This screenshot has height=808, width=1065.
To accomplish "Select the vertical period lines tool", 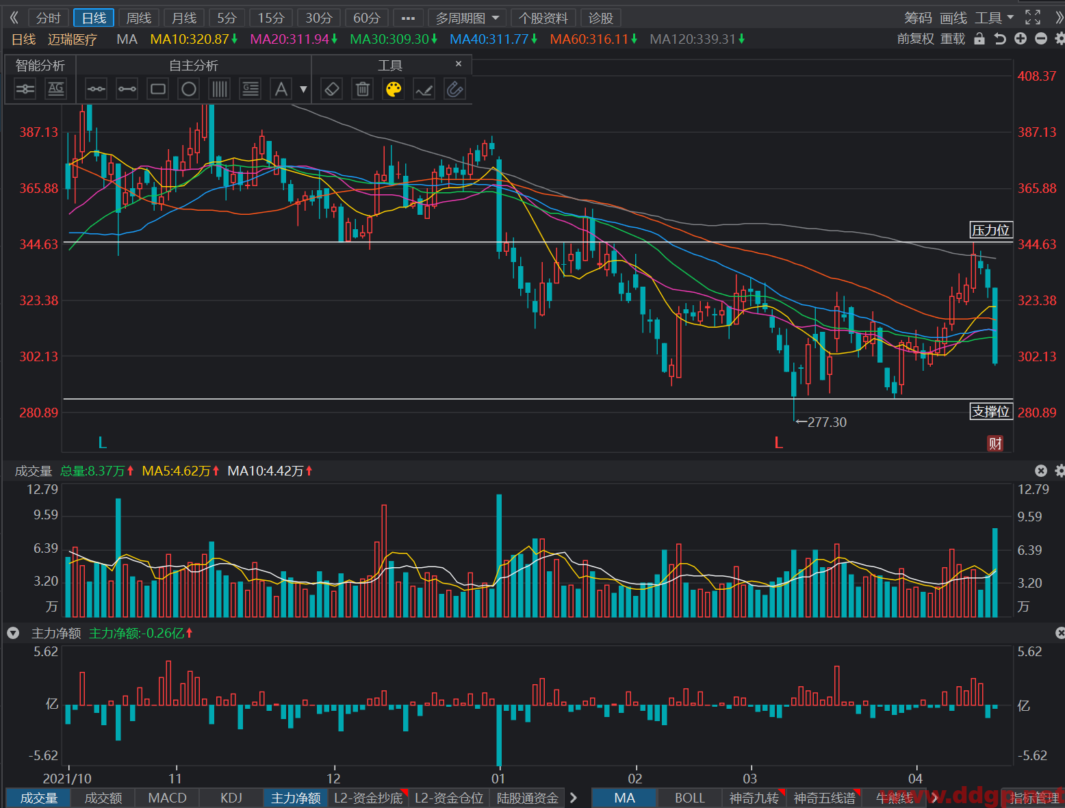I will click(x=220, y=89).
